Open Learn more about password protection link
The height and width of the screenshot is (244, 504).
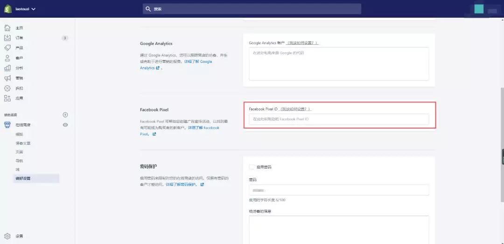tap(181, 185)
